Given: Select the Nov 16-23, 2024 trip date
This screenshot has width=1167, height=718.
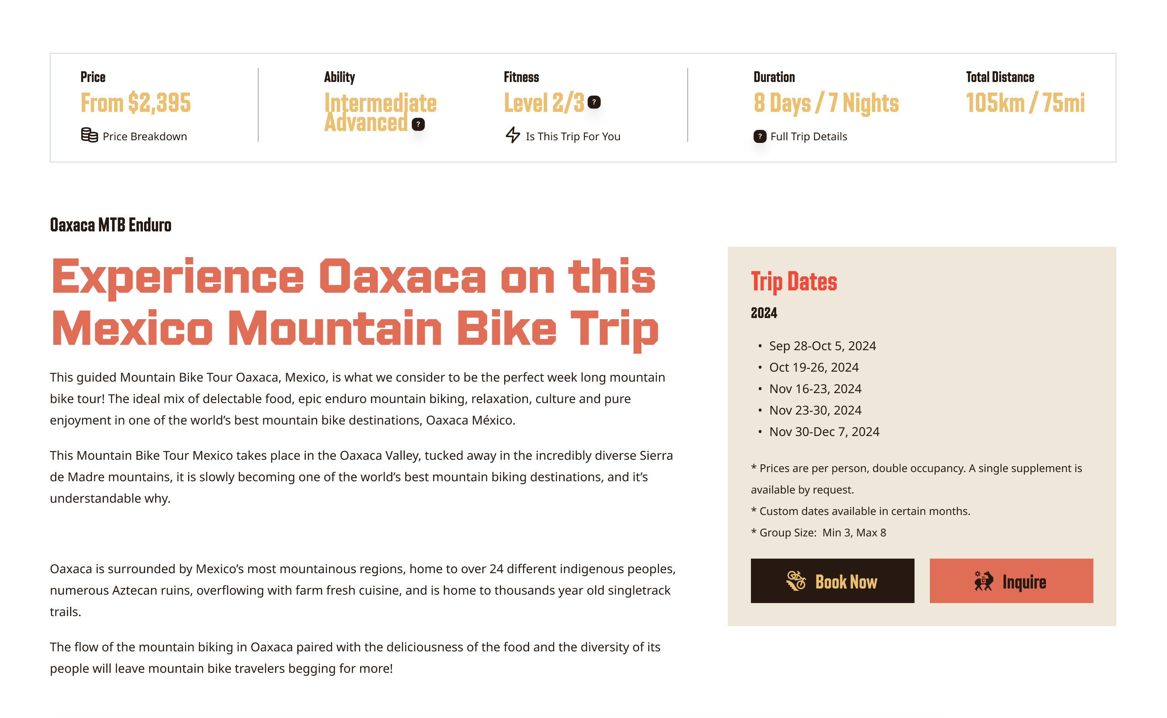Looking at the screenshot, I should [x=815, y=389].
